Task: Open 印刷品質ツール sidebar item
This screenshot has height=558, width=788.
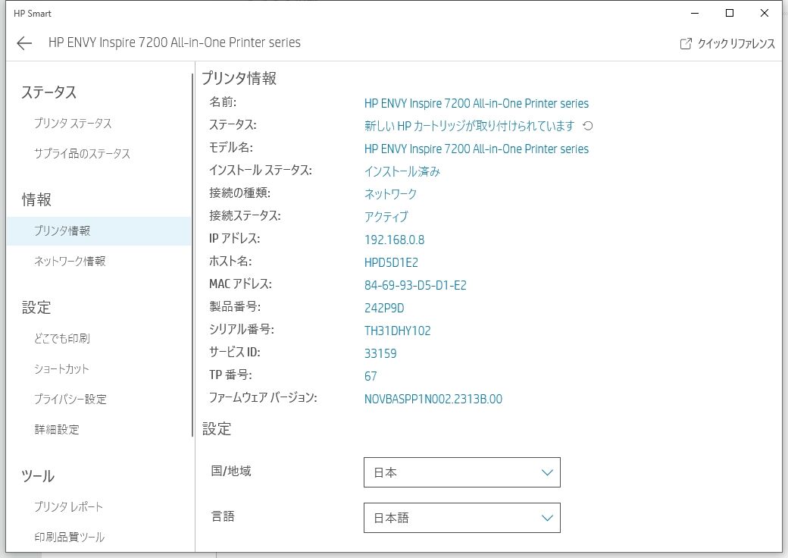Action: (70, 537)
